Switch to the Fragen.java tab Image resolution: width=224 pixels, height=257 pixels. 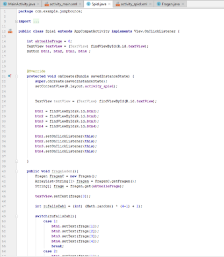click(x=171, y=4)
